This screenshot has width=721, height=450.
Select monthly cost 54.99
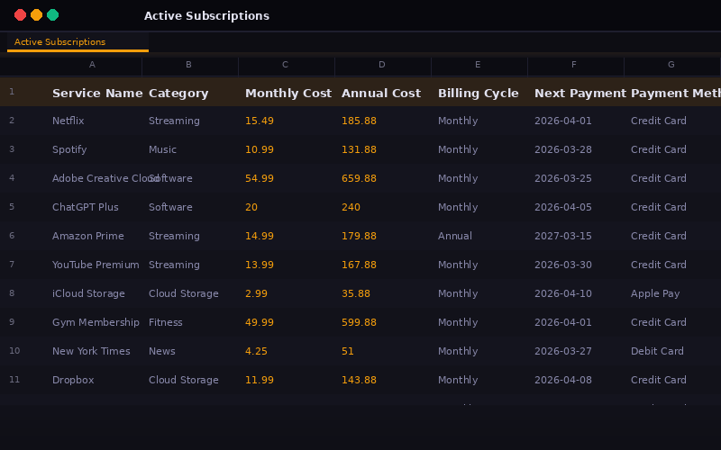287,178
